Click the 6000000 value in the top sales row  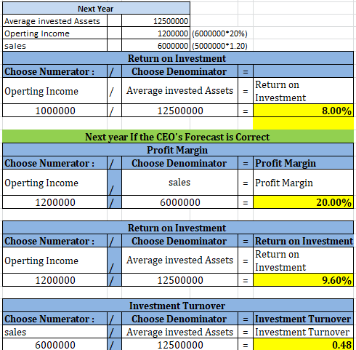[x=155, y=45]
